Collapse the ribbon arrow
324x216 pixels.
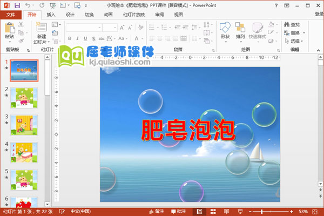tap(318, 50)
